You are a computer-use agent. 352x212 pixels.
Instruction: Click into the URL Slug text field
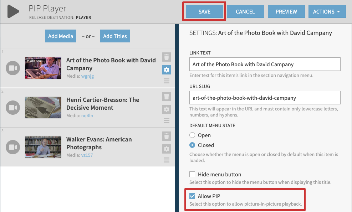click(x=265, y=98)
